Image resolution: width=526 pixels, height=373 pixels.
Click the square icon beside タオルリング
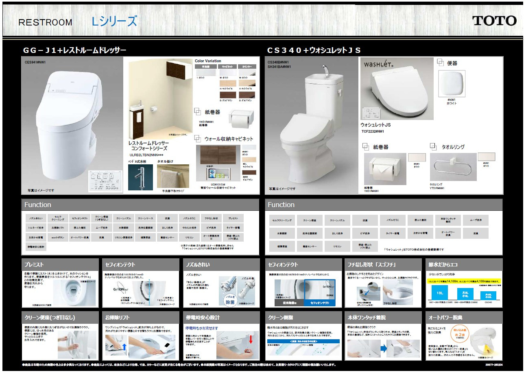pos(434,147)
